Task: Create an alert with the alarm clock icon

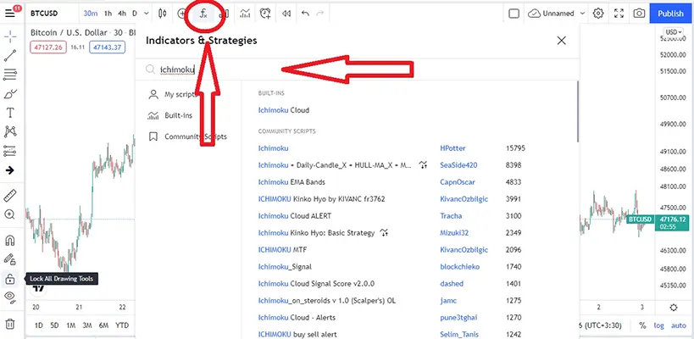Action: pyautogui.click(x=265, y=14)
